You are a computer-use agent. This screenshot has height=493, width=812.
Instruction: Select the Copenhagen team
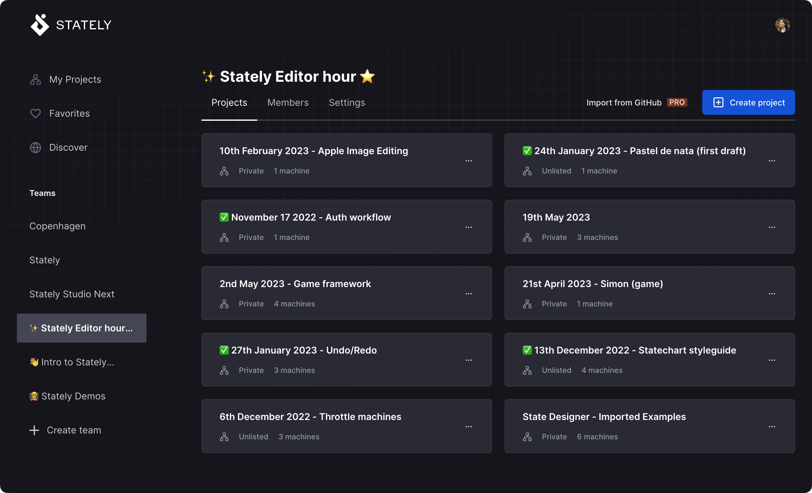click(57, 226)
